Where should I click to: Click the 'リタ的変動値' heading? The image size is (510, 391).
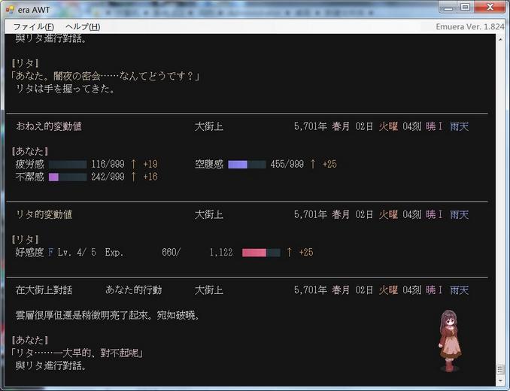pos(44,214)
